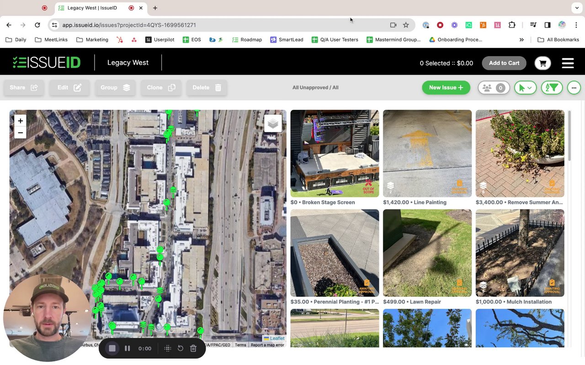
Task: Open the SmartLead bookmark
Action: click(x=287, y=40)
